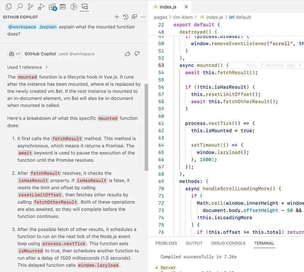Click the async mounted() code line
This screenshot has width=304, height=272.
click(x=204, y=65)
